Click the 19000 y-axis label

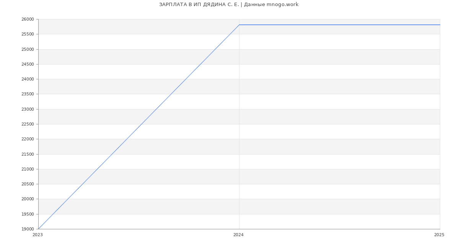click(28, 229)
